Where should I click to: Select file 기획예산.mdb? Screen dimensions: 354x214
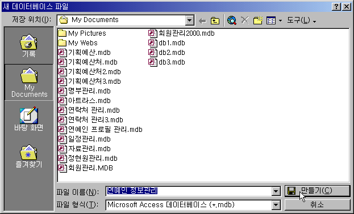tap(84, 53)
